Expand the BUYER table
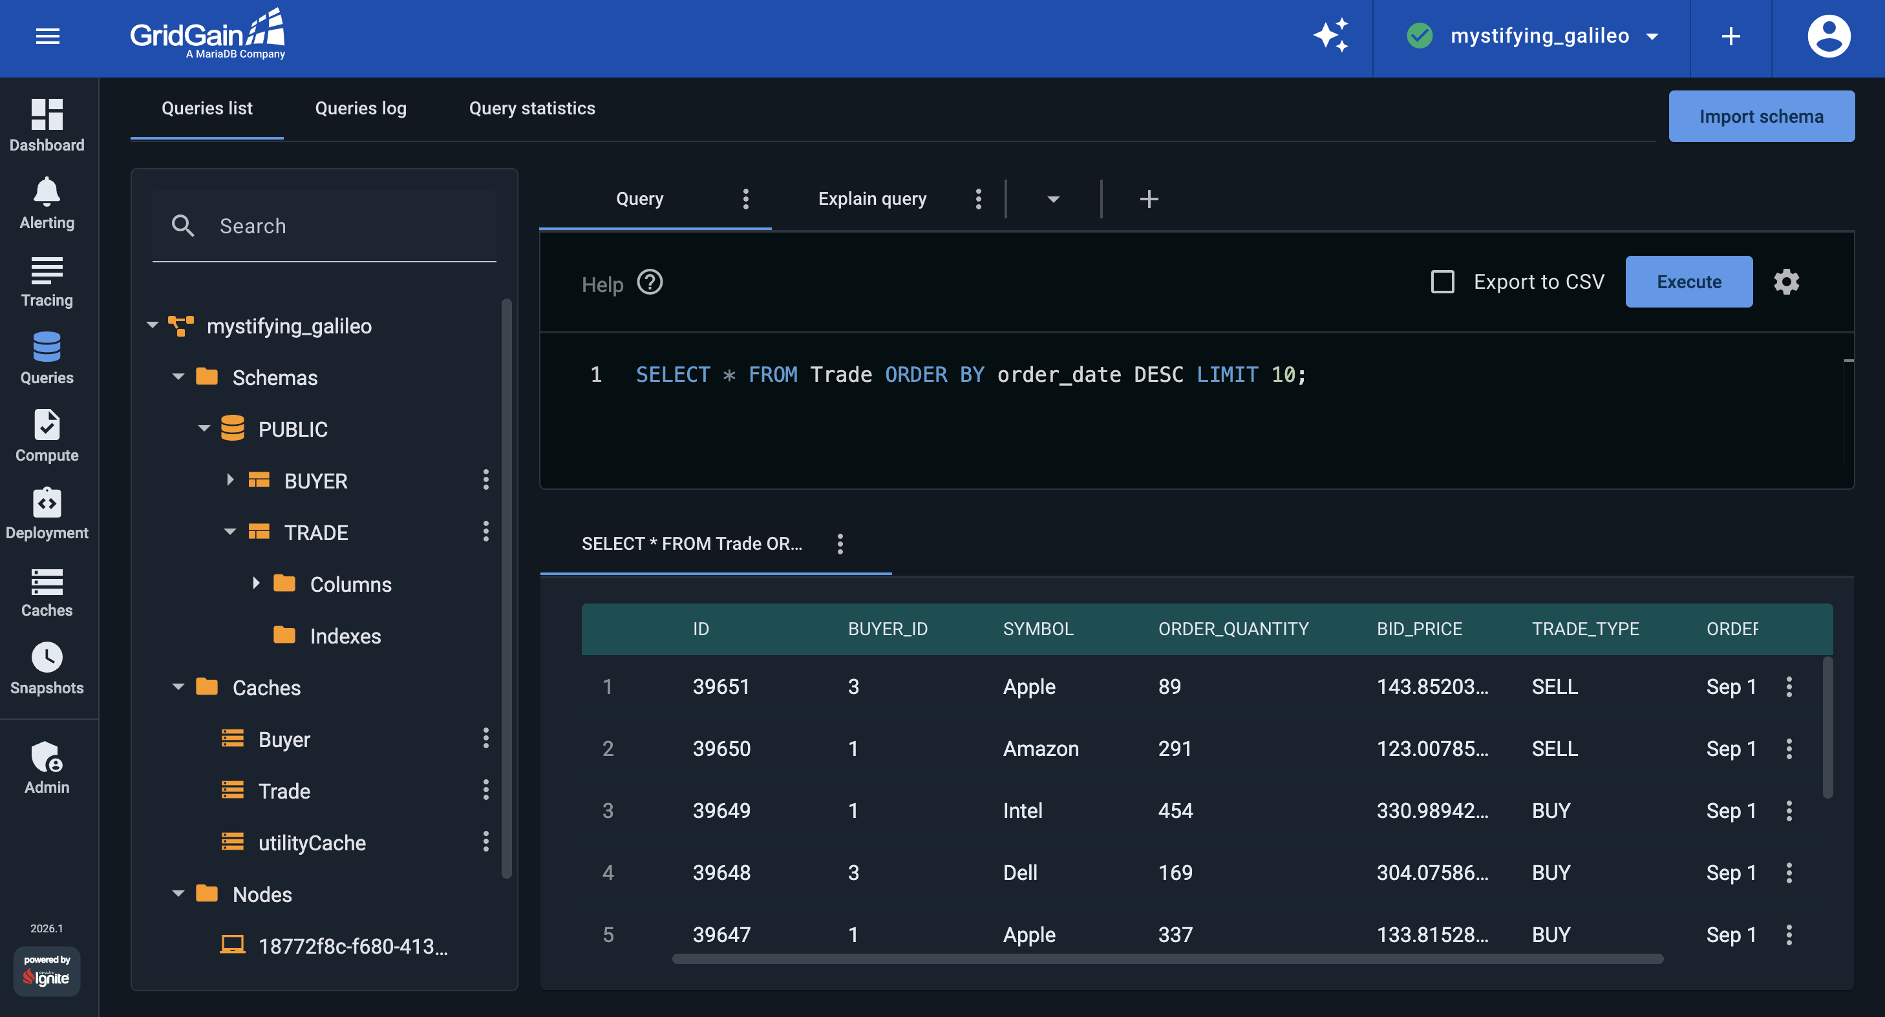 229,480
